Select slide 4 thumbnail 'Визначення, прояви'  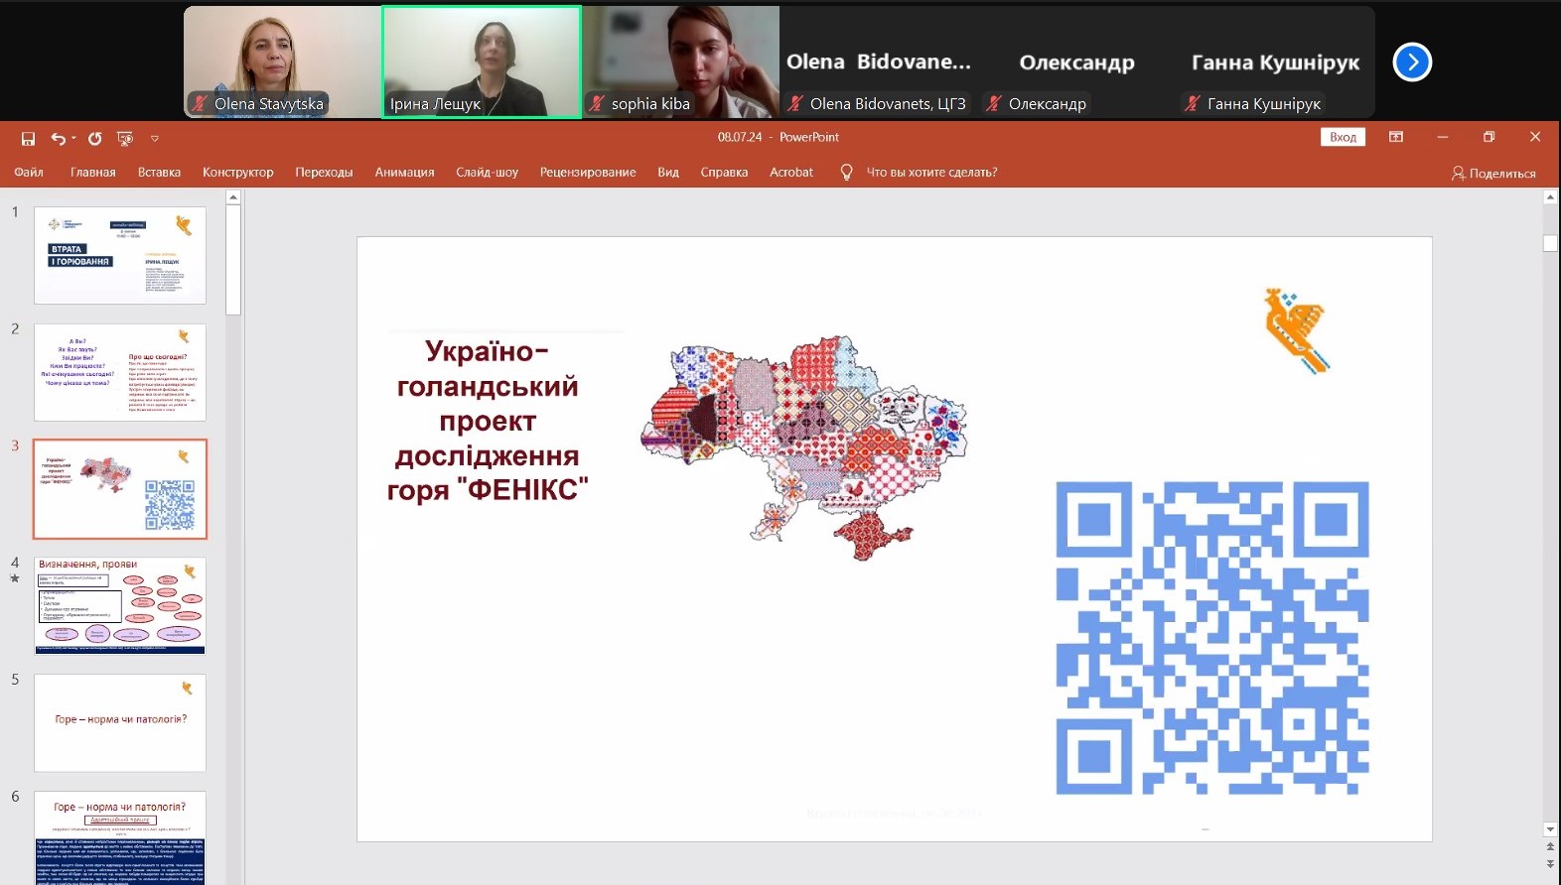point(120,605)
